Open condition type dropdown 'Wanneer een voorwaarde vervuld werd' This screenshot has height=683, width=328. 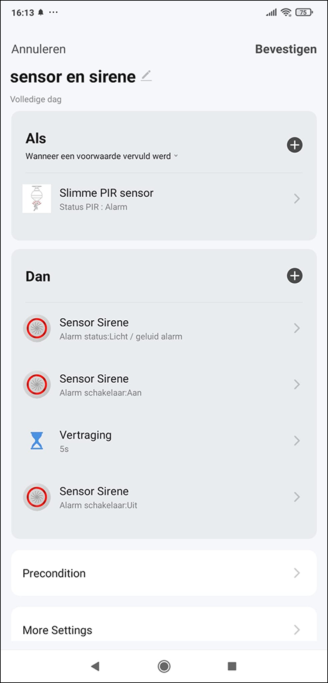click(x=102, y=156)
